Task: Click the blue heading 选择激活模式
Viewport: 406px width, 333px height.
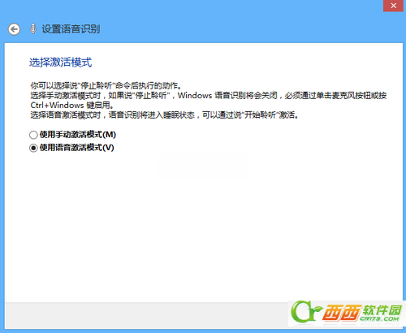Action: point(61,63)
